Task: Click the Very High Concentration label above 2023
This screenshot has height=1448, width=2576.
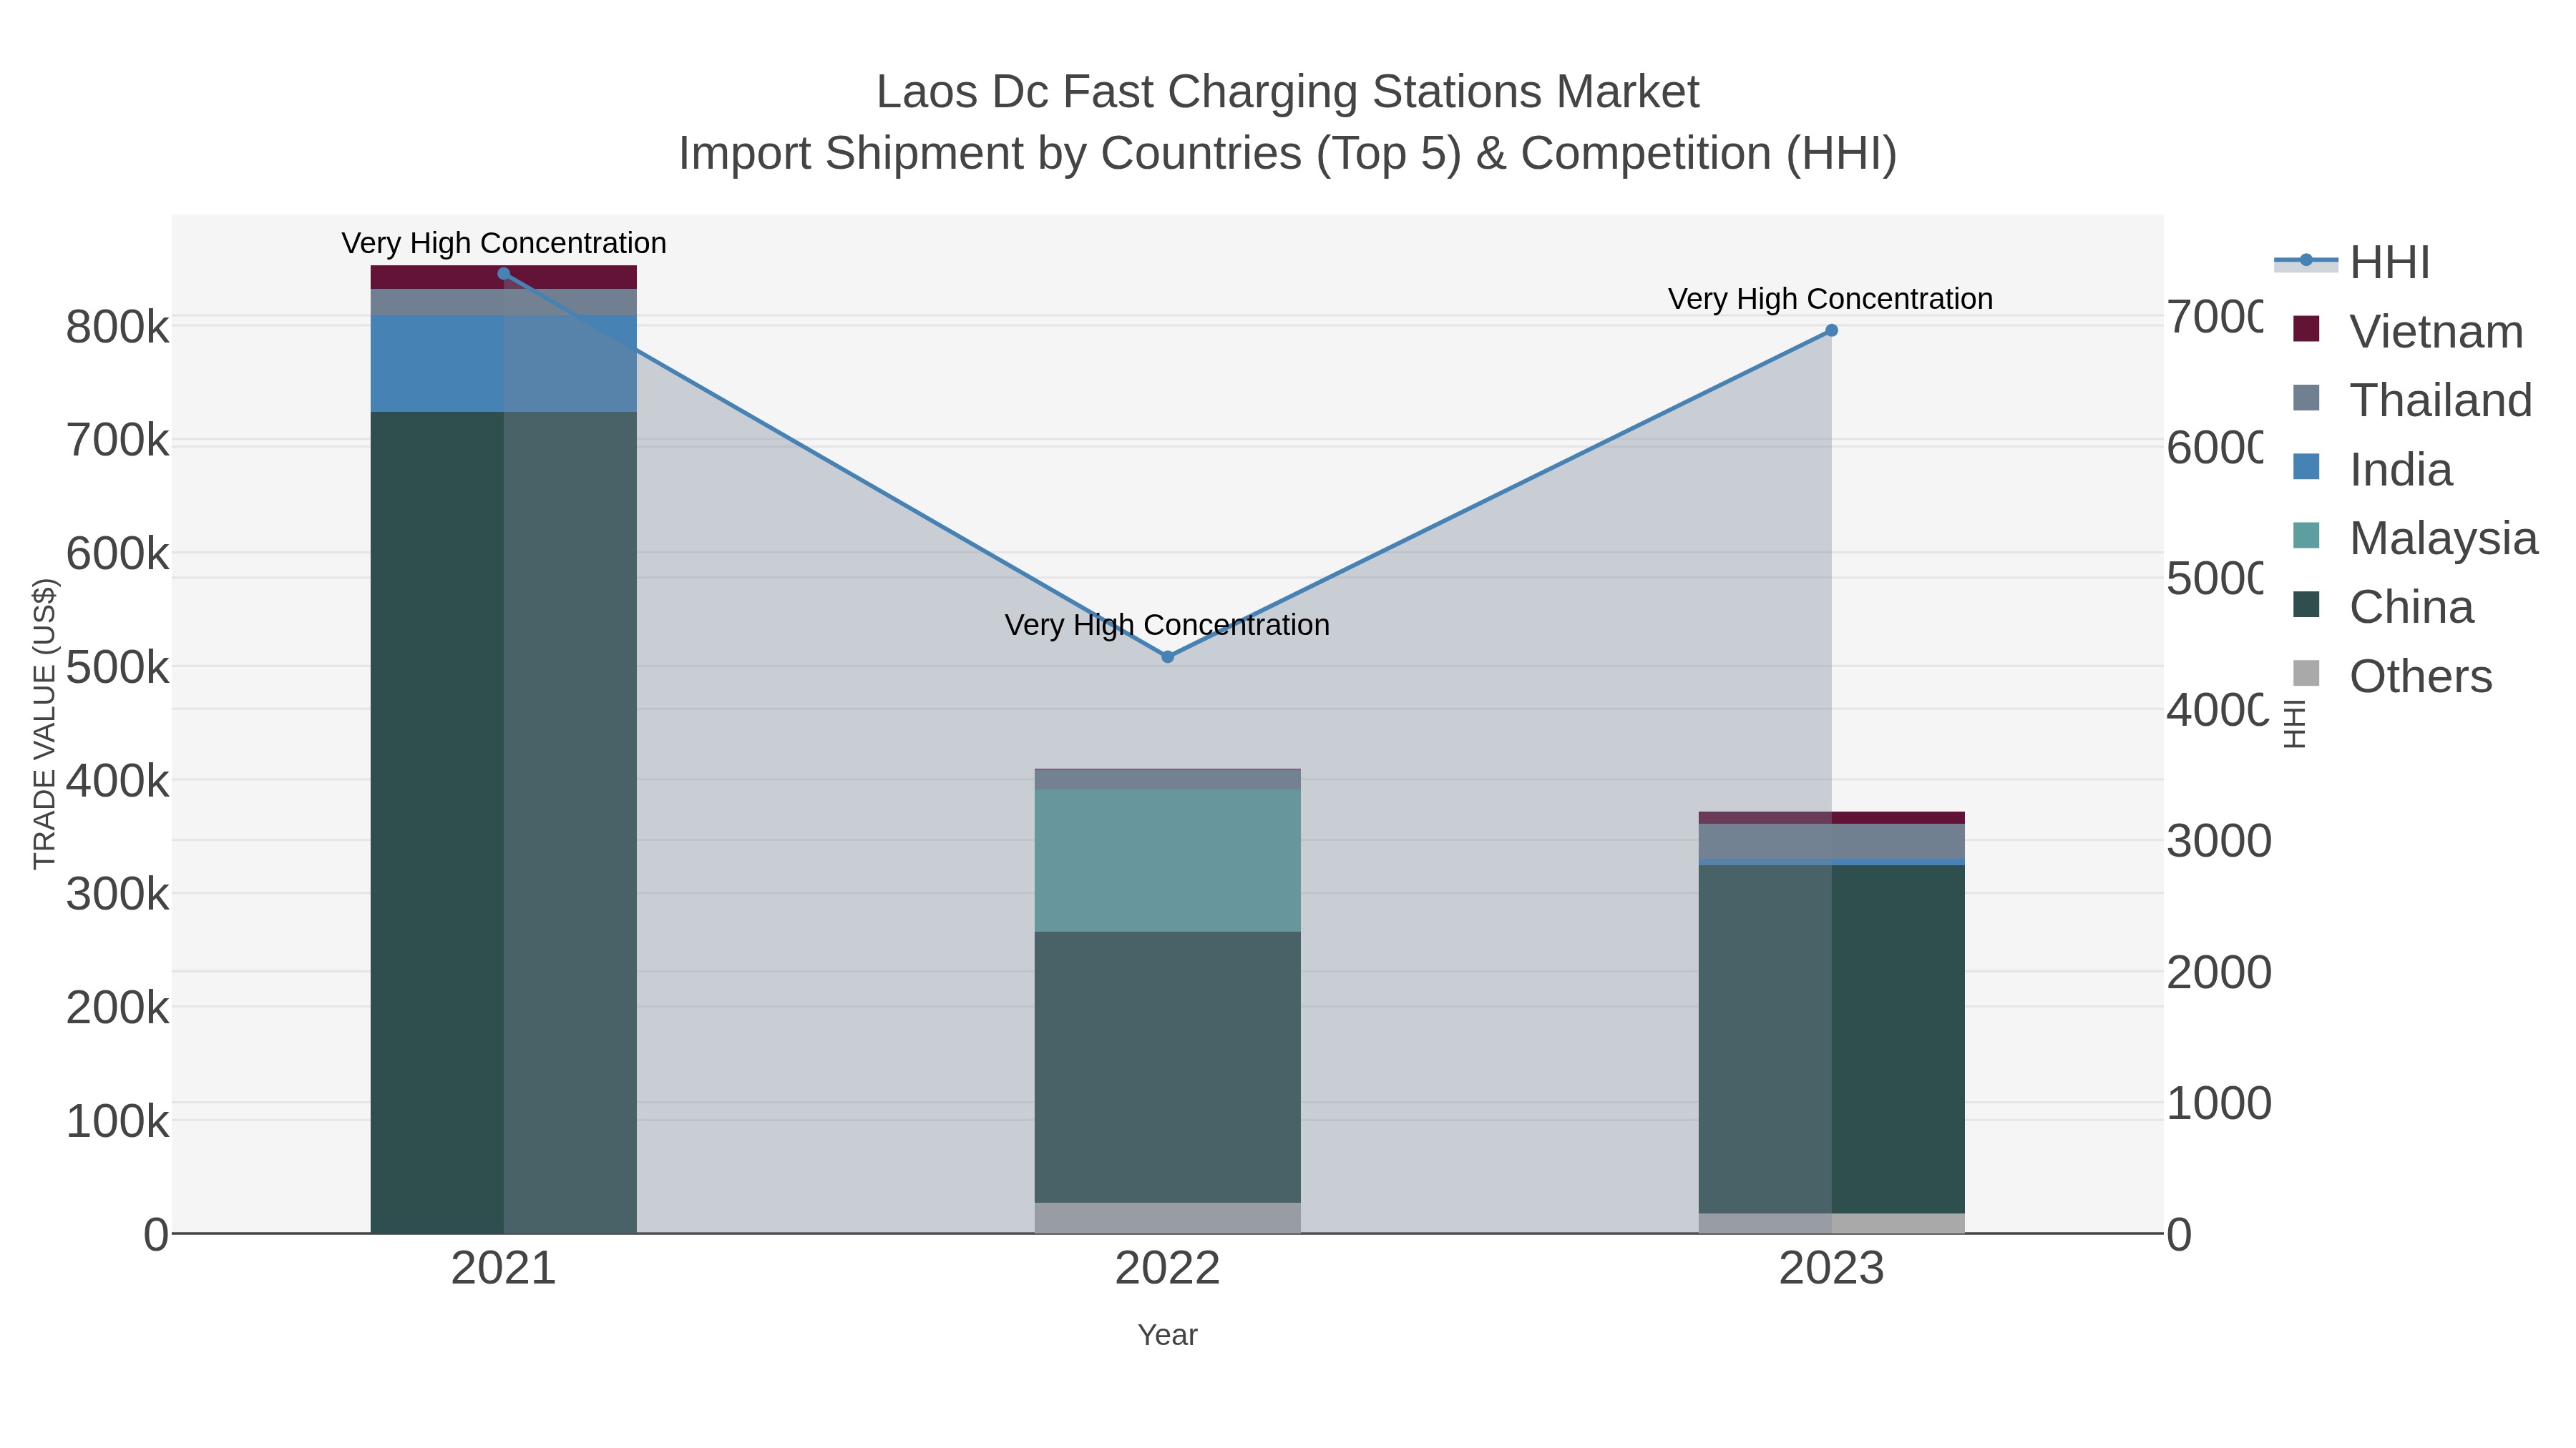Action: (1830, 299)
